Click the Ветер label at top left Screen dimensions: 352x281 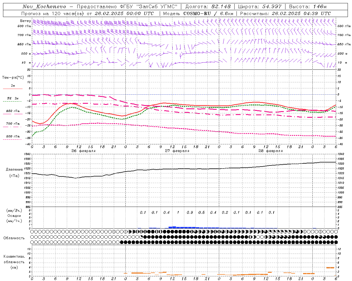coord(25,21)
